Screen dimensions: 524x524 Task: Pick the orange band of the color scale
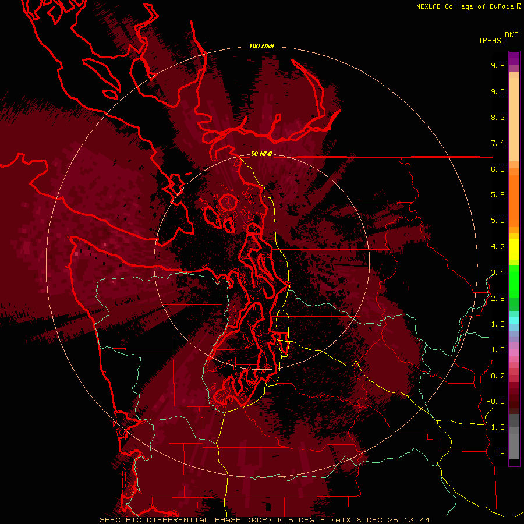(514, 200)
